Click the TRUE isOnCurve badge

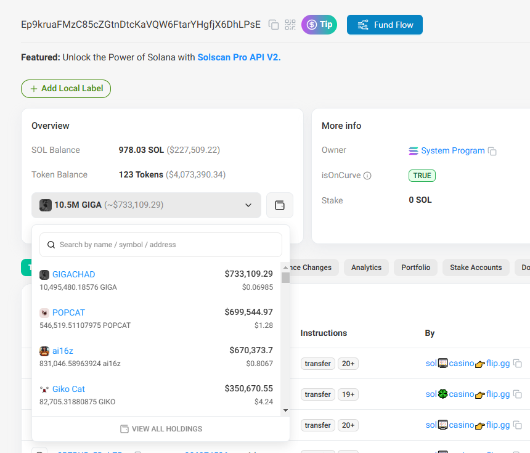422,176
